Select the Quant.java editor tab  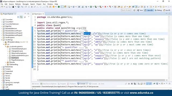pyautogui.click(x=38, y=14)
